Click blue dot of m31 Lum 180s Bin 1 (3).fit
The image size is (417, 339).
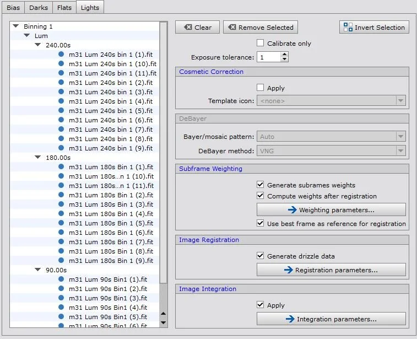coord(61,204)
